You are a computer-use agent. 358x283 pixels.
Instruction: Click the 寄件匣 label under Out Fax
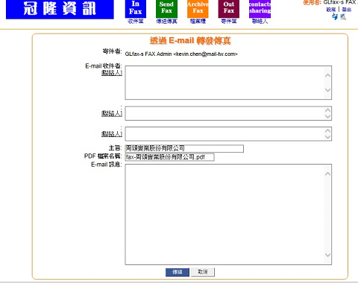tap(229, 22)
